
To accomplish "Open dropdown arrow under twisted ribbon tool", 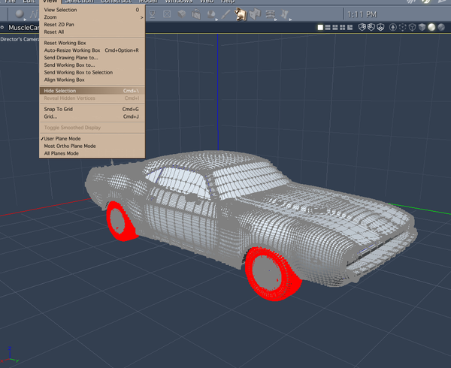I will (x=290, y=20).
